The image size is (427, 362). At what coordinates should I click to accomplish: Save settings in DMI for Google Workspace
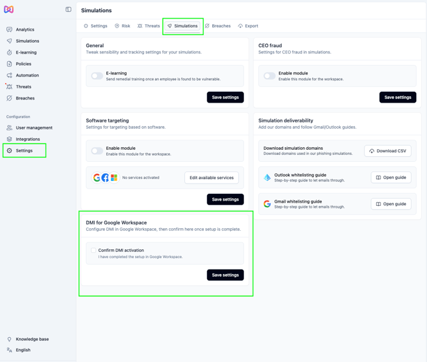click(225, 275)
